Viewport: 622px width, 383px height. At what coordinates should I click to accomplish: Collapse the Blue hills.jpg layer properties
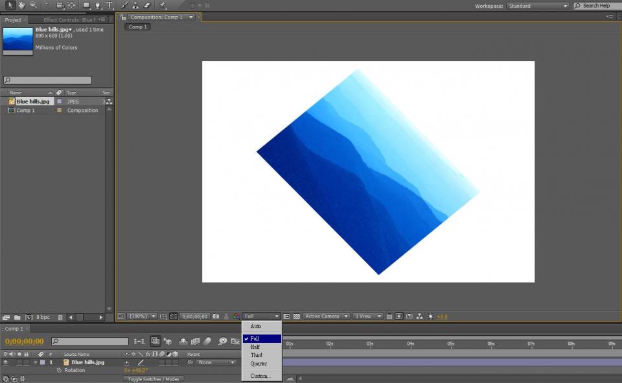point(36,362)
